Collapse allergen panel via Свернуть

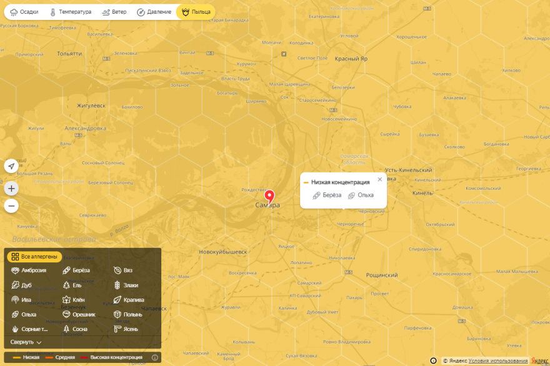pyautogui.click(x=26, y=342)
